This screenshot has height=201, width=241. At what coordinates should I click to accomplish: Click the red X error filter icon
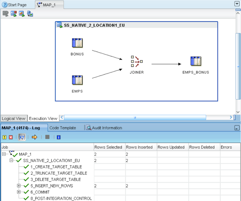(x=11, y=137)
